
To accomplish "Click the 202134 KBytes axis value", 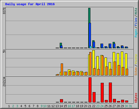I will 4,81.
